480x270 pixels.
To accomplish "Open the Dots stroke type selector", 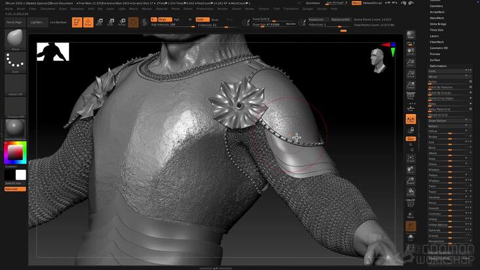I will point(15,62).
